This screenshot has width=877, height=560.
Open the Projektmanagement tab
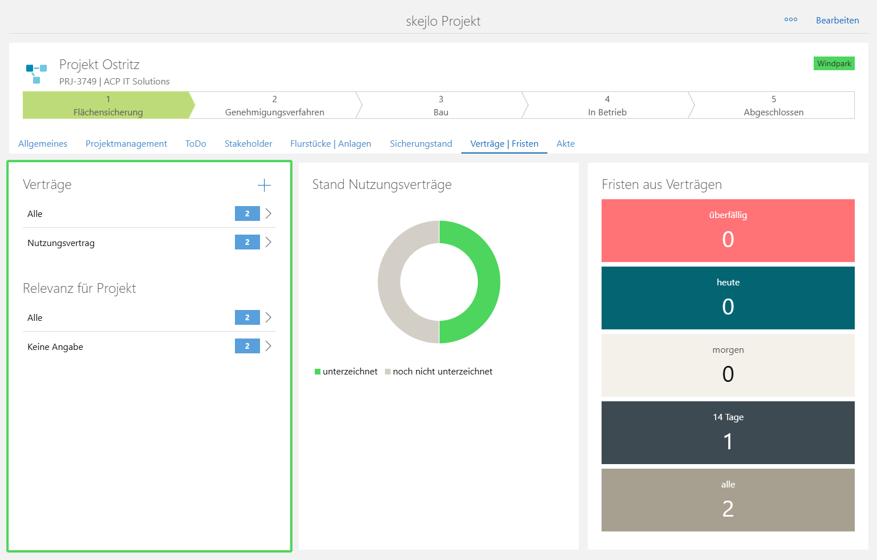(x=126, y=144)
